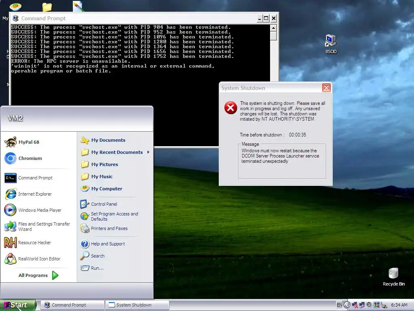Click the countdown timer 00:00:35
The image size is (414, 311).
(x=297, y=135)
